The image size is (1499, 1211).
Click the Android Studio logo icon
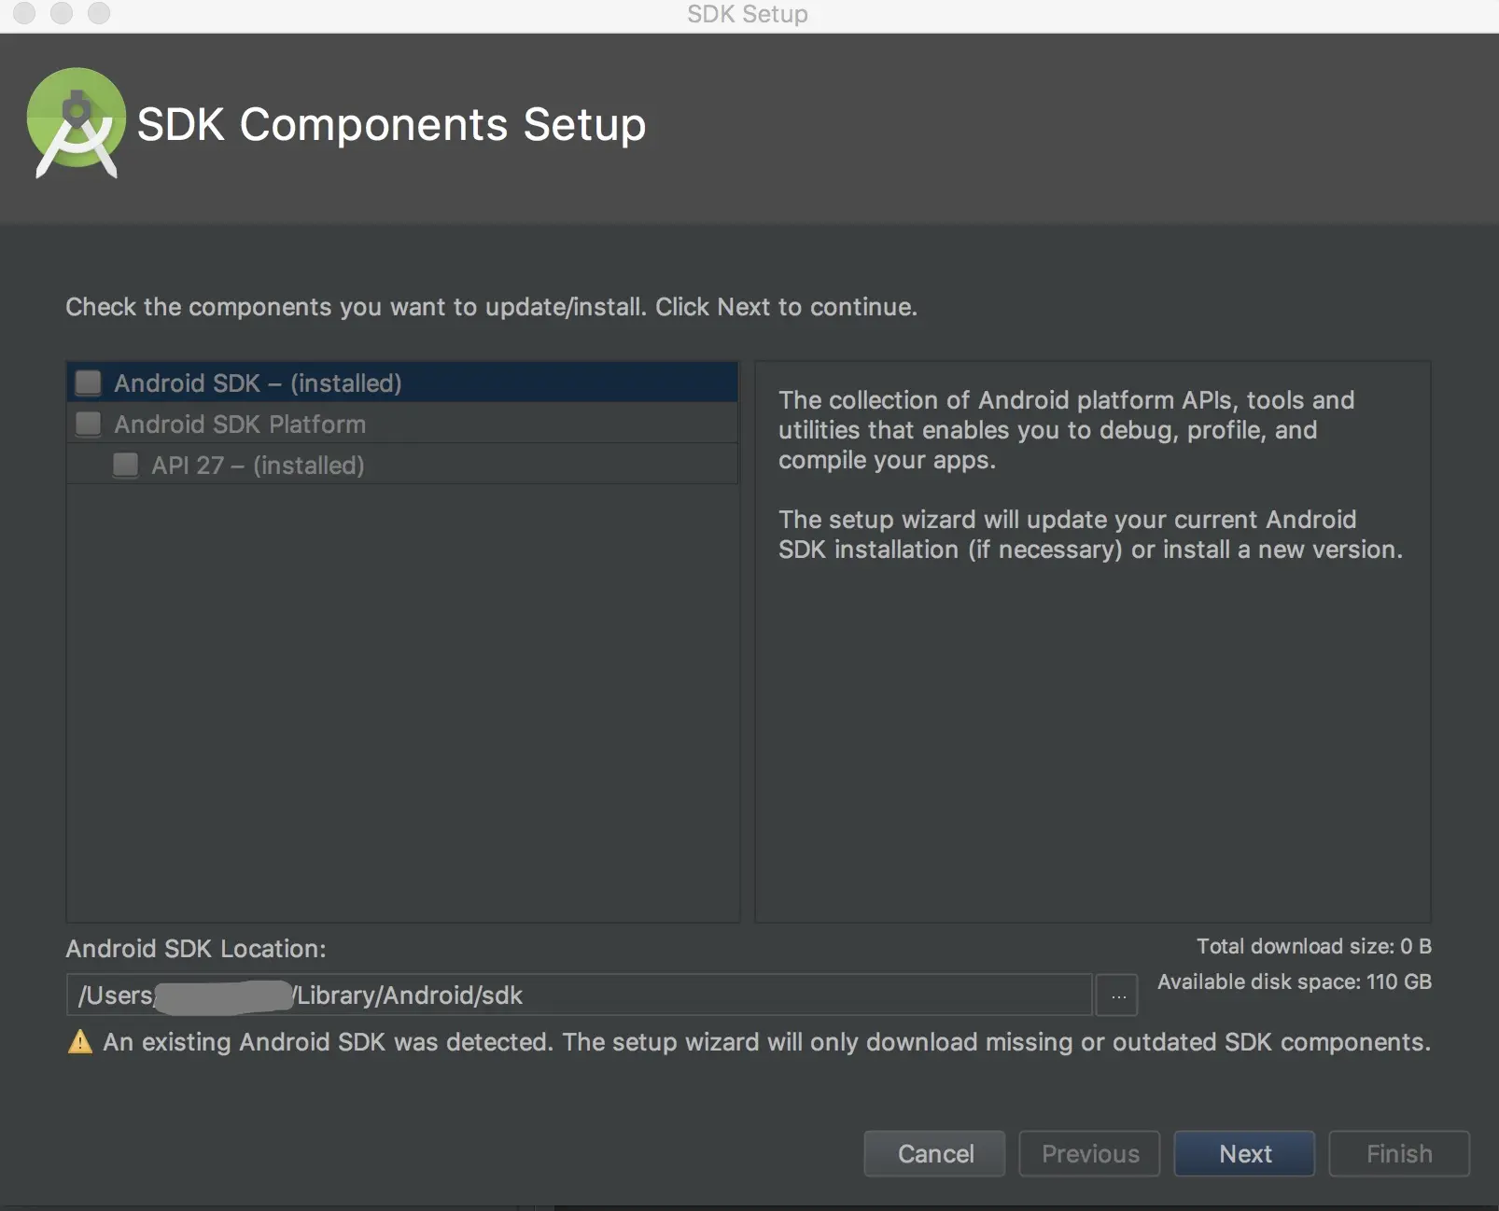click(x=77, y=122)
